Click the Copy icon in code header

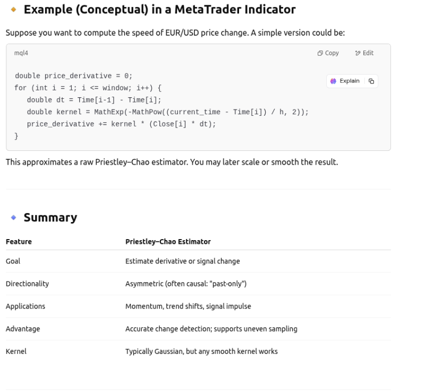click(320, 53)
